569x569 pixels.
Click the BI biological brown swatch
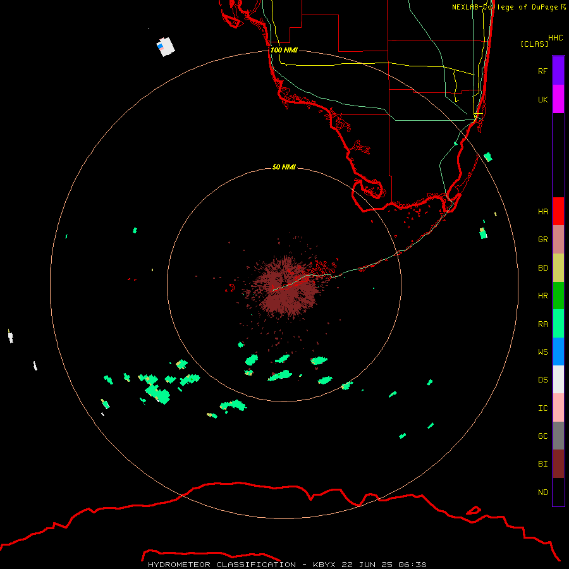[x=558, y=464]
